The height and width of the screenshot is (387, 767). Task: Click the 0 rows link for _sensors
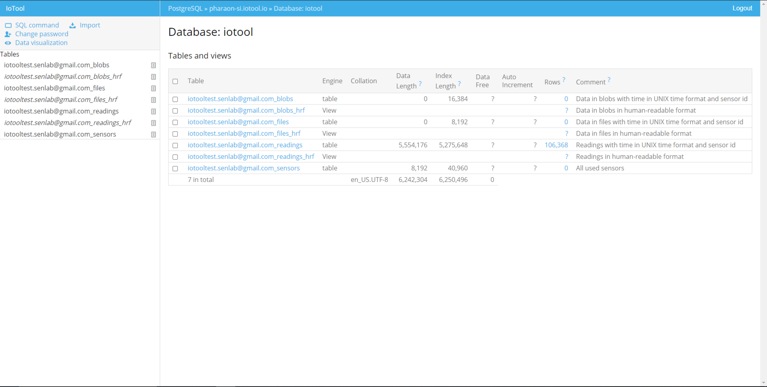pos(566,168)
